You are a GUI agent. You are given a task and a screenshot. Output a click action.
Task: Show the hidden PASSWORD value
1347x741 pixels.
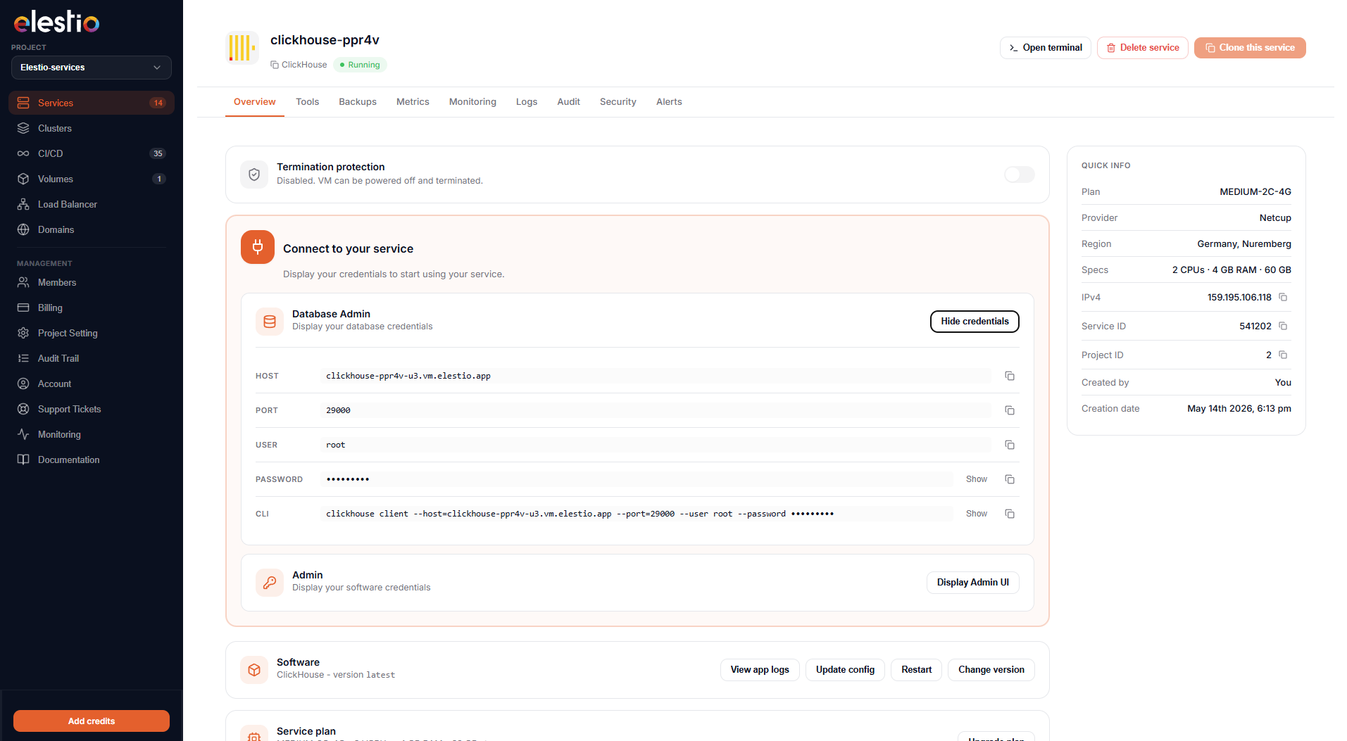click(977, 479)
